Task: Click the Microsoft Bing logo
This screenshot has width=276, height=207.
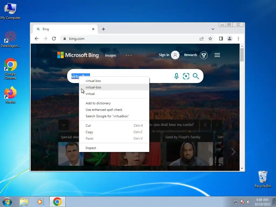Action: click(x=78, y=55)
